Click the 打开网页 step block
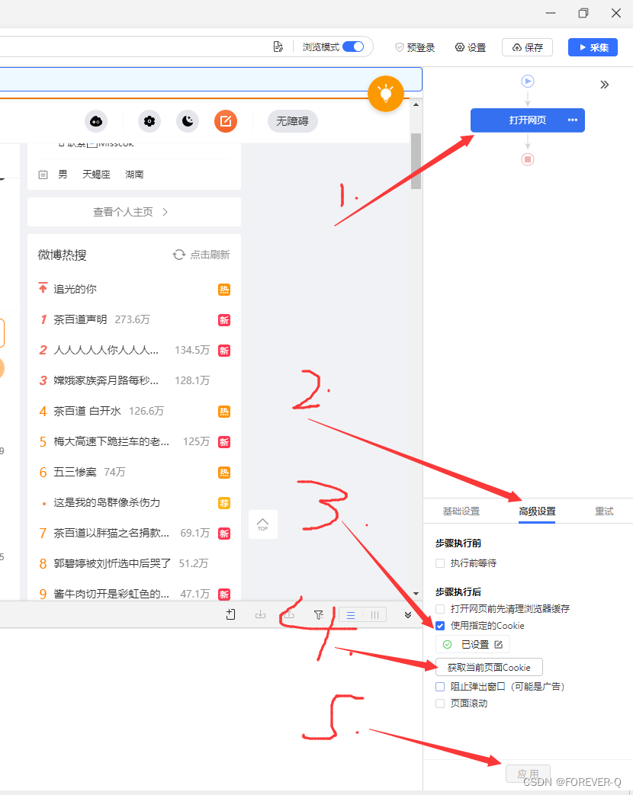The image size is (633, 795). pyautogui.click(x=528, y=120)
